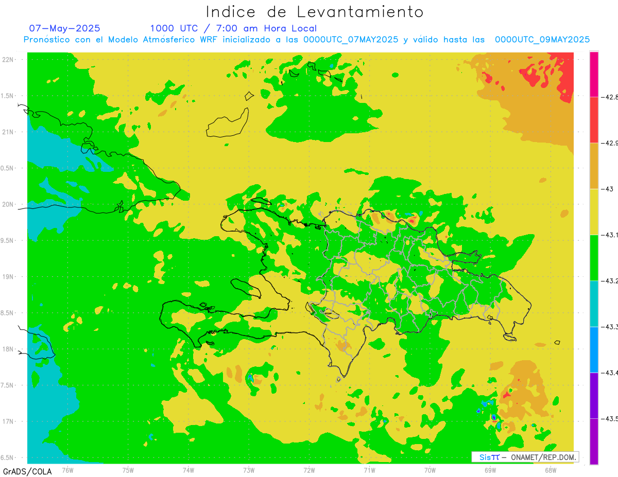Click the '-42.8' legend value
The width and height of the screenshot is (618, 477).
(x=609, y=97)
